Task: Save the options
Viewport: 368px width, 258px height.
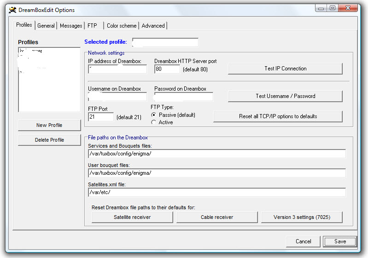Action: coord(340,241)
